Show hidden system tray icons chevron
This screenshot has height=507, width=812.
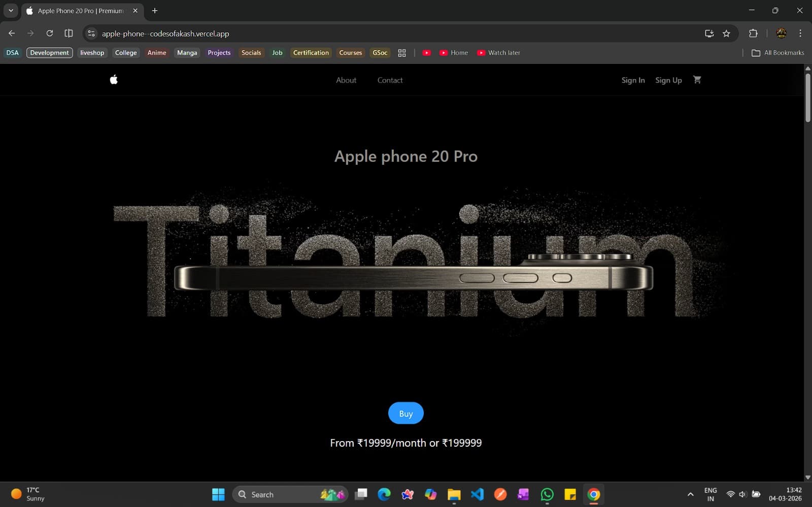[x=690, y=494]
